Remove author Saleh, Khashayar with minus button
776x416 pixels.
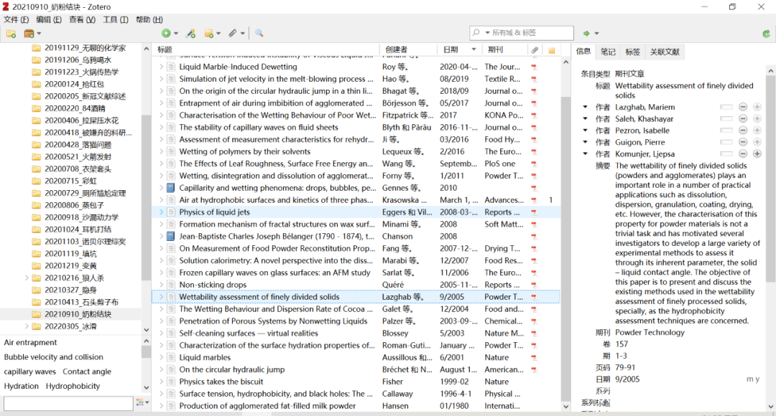pos(743,119)
